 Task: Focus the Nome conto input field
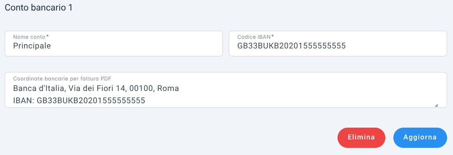pos(113,43)
